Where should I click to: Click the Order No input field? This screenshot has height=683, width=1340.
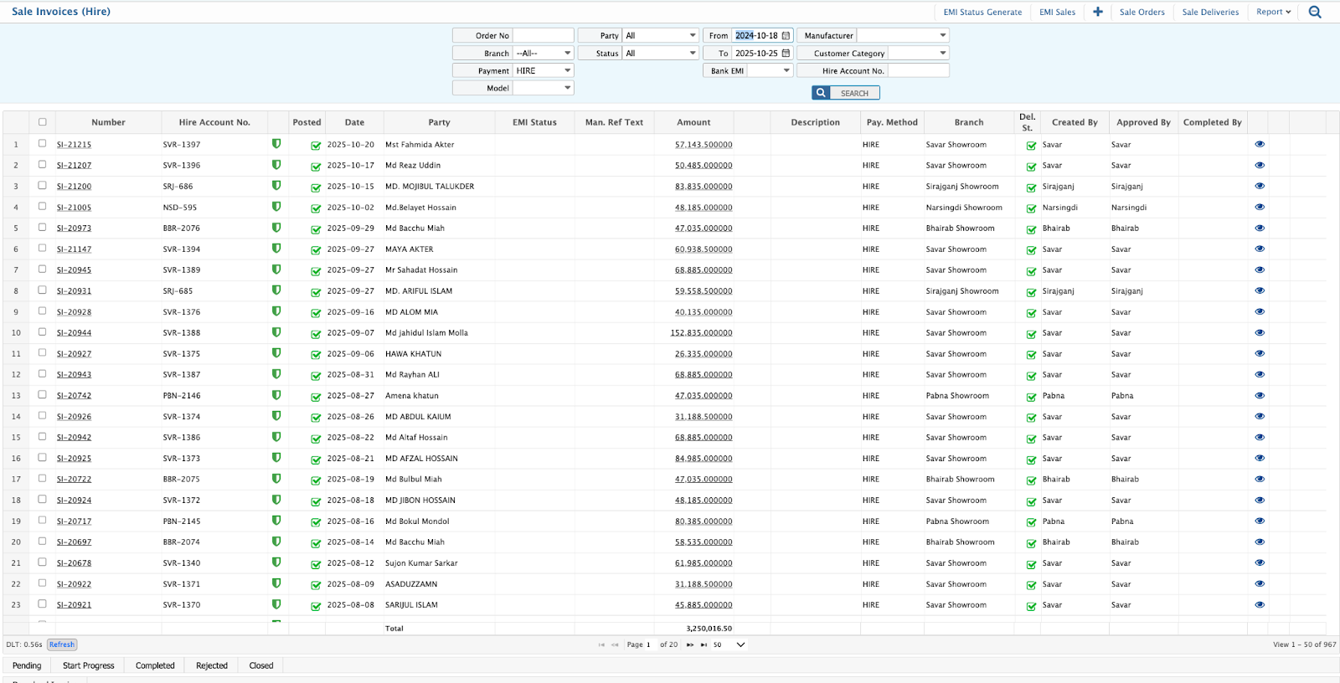coord(544,35)
